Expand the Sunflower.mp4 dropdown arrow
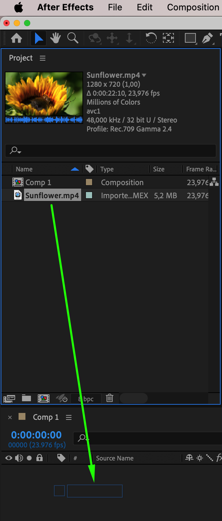 point(144,75)
